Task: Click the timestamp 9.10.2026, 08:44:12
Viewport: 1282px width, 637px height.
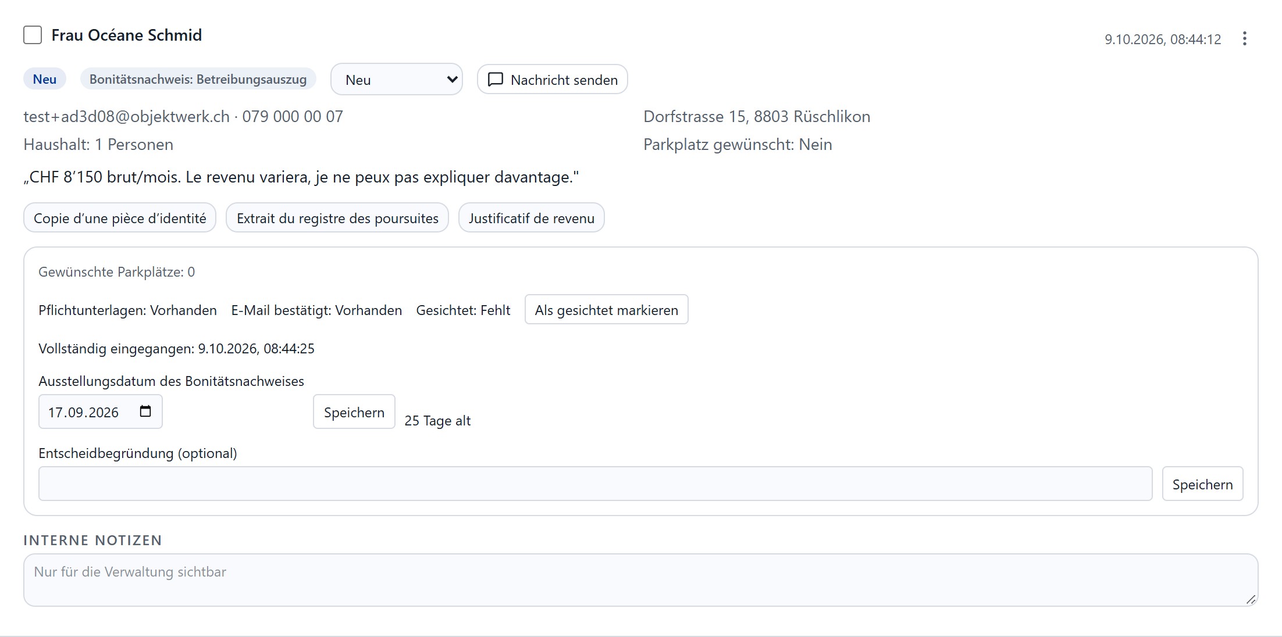Action: click(x=1163, y=39)
